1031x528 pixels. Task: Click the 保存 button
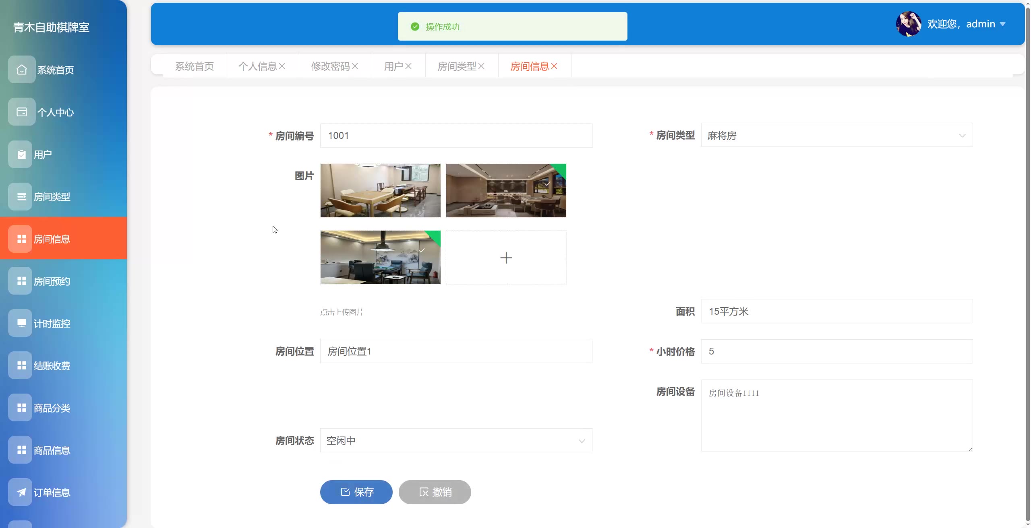pos(356,492)
